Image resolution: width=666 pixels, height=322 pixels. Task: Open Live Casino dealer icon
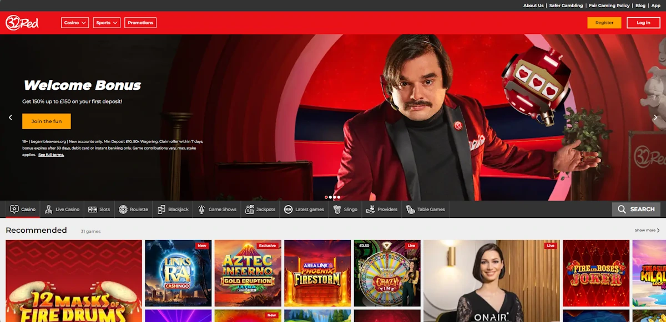[x=49, y=209]
